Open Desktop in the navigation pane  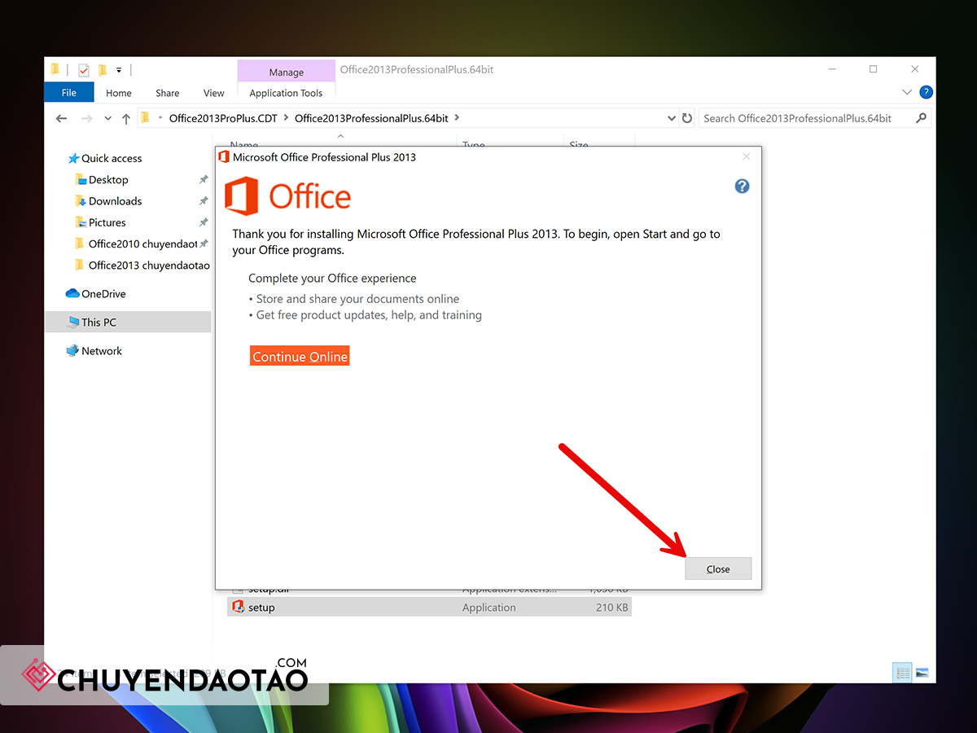(x=108, y=179)
